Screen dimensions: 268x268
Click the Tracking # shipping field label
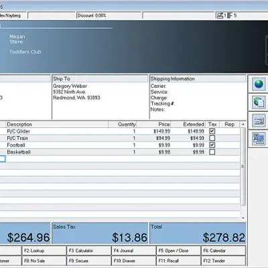tap(163, 103)
